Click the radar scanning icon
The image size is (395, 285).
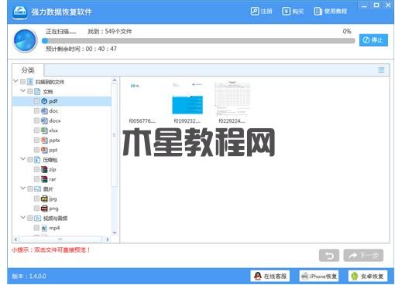25,41
